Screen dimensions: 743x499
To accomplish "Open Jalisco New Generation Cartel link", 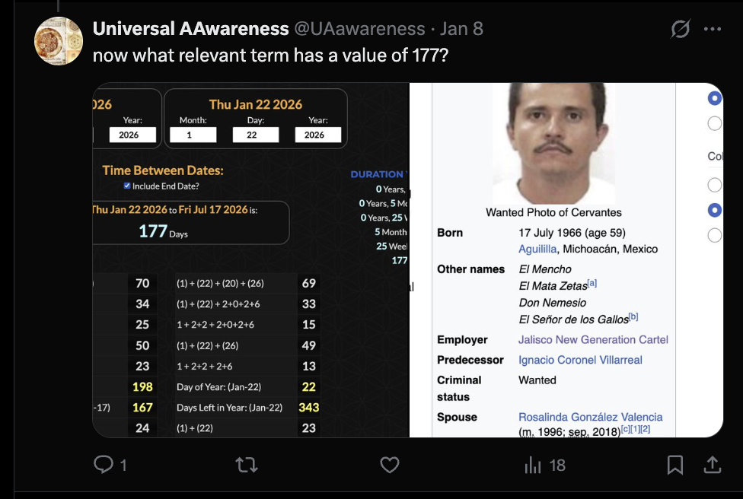I will click(593, 340).
